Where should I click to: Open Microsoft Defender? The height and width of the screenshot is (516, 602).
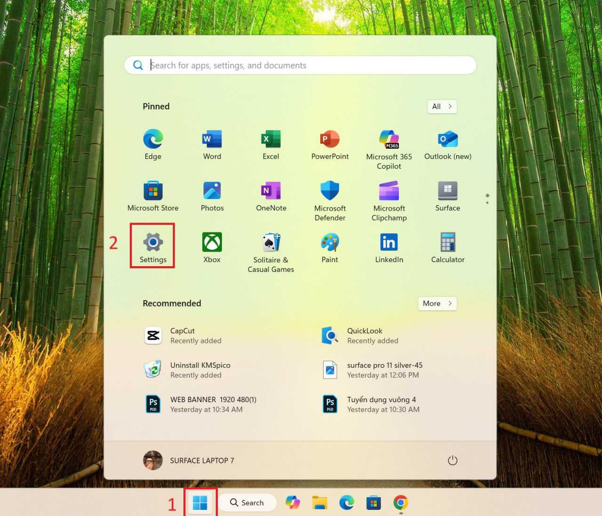click(x=330, y=201)
